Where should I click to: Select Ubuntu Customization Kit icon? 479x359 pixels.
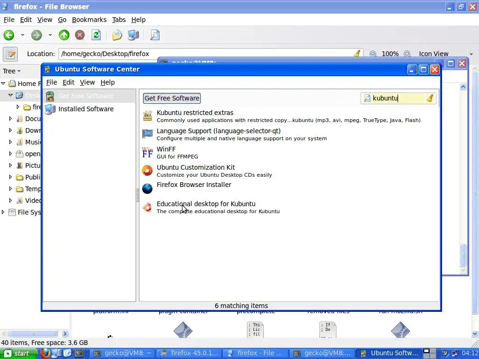point(147,171)
